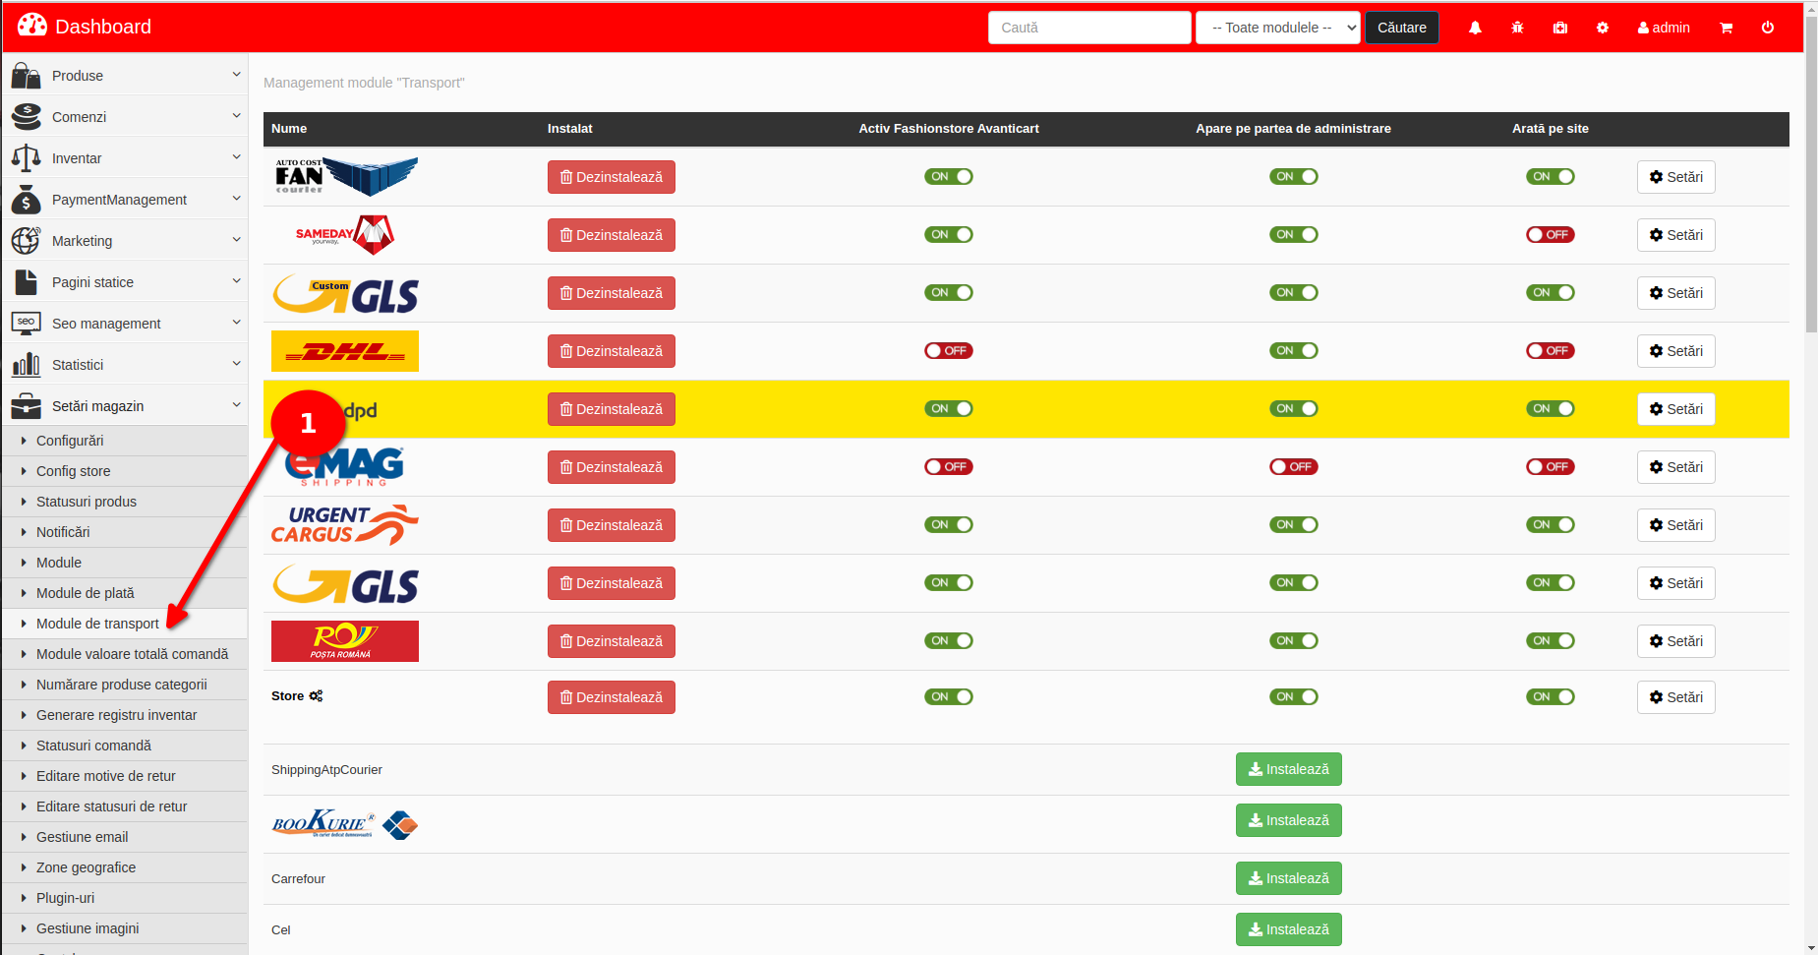
Task: Toggle DHL Activ Fashionstore switch on
Action: click(949, 351)
